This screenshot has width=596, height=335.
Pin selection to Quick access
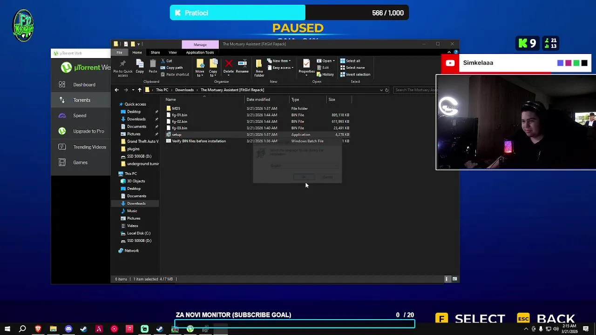click(122, 68)
